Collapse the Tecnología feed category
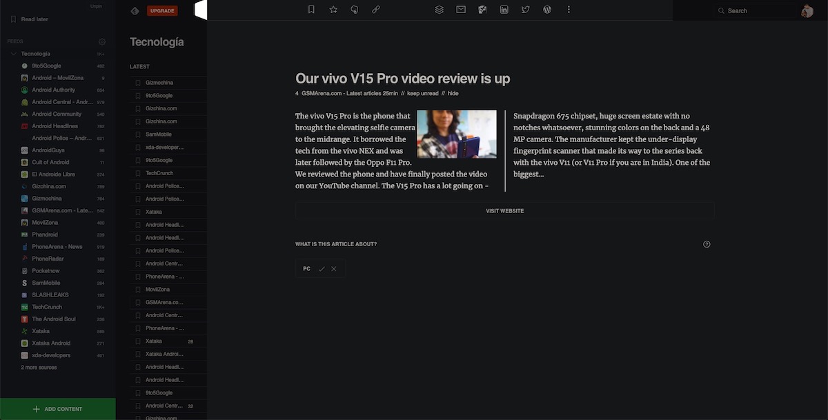This screenshot has height=420, width=828. pos(14,54)
